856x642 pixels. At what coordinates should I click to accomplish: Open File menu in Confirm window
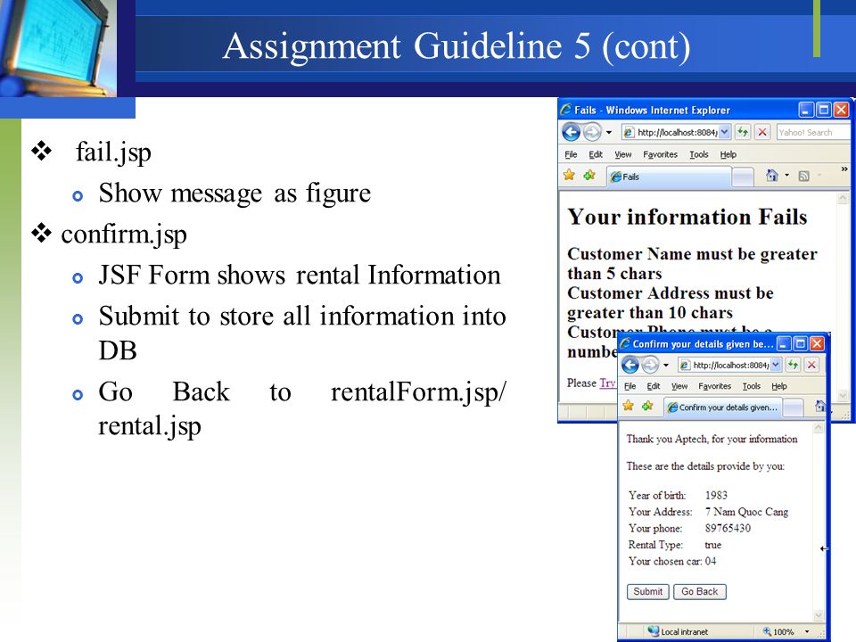pos(630,386)
